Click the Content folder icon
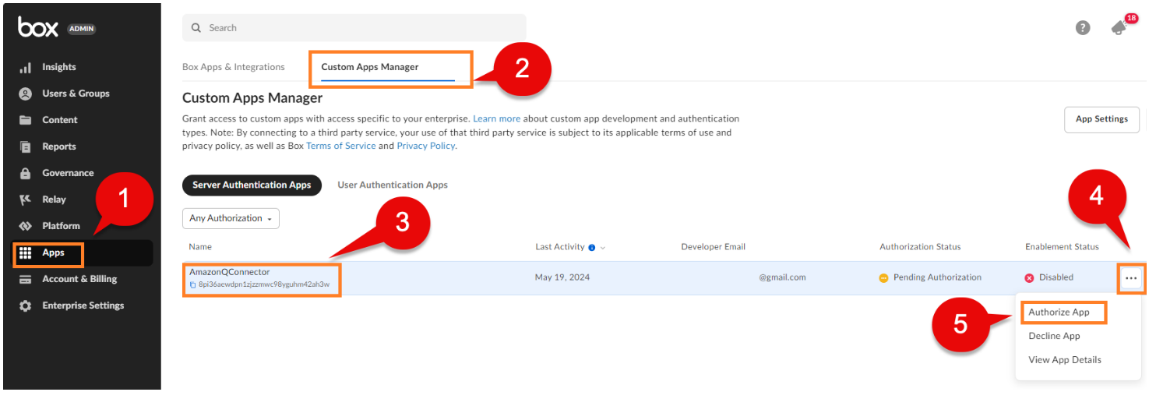The height and width of the screenshot is (399, 1156). [x=25, y=120]
